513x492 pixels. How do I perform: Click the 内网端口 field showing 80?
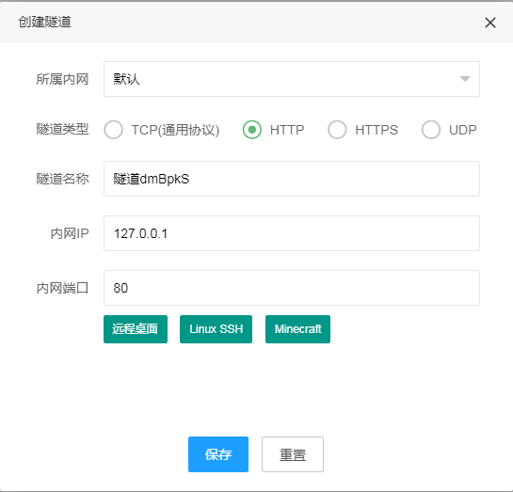[292, 288]
